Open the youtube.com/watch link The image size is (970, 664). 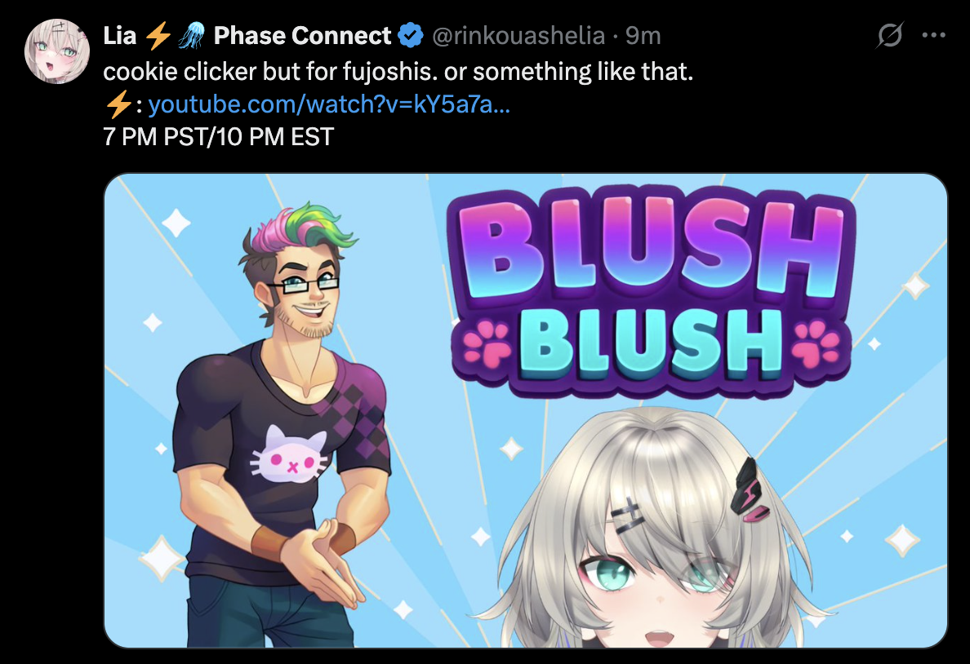(x=329, y=104)
